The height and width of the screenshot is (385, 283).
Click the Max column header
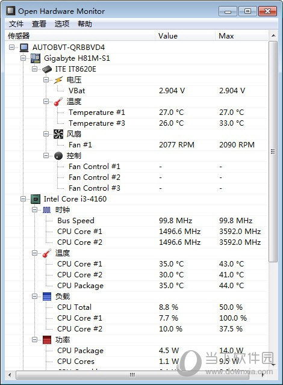pos(241,36)
